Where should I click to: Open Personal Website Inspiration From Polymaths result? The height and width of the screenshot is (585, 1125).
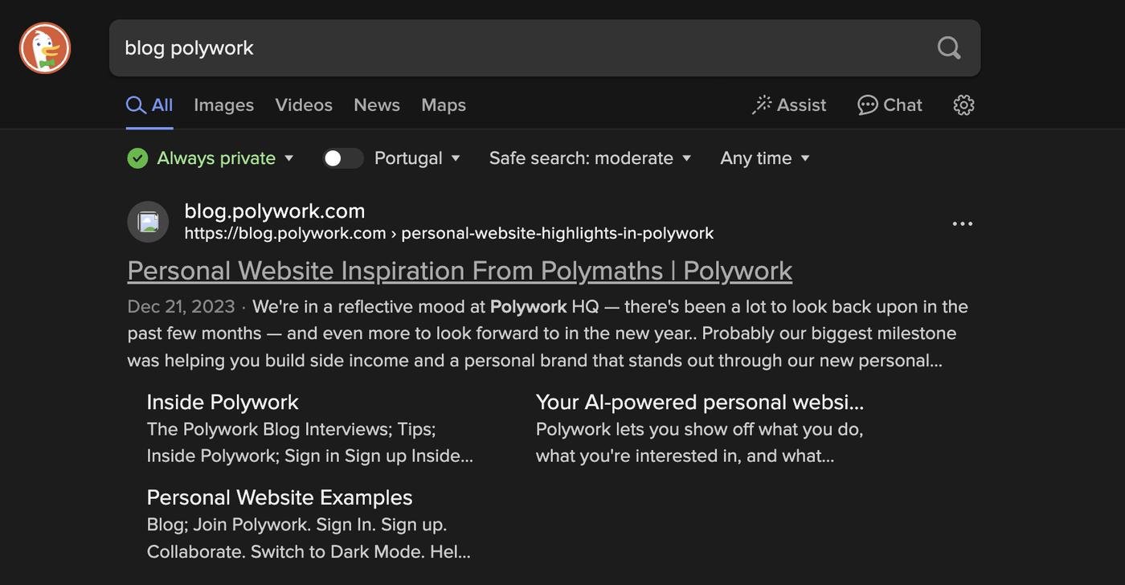point(460,271)
